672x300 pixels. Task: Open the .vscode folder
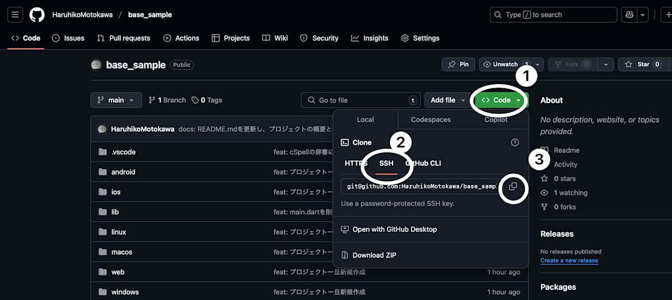(123, 152)
